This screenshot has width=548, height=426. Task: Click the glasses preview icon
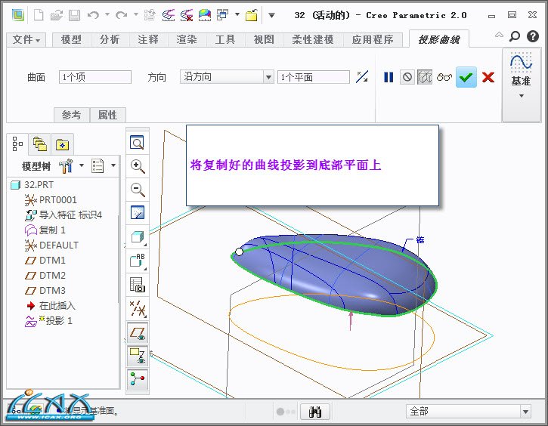point(444,77)
